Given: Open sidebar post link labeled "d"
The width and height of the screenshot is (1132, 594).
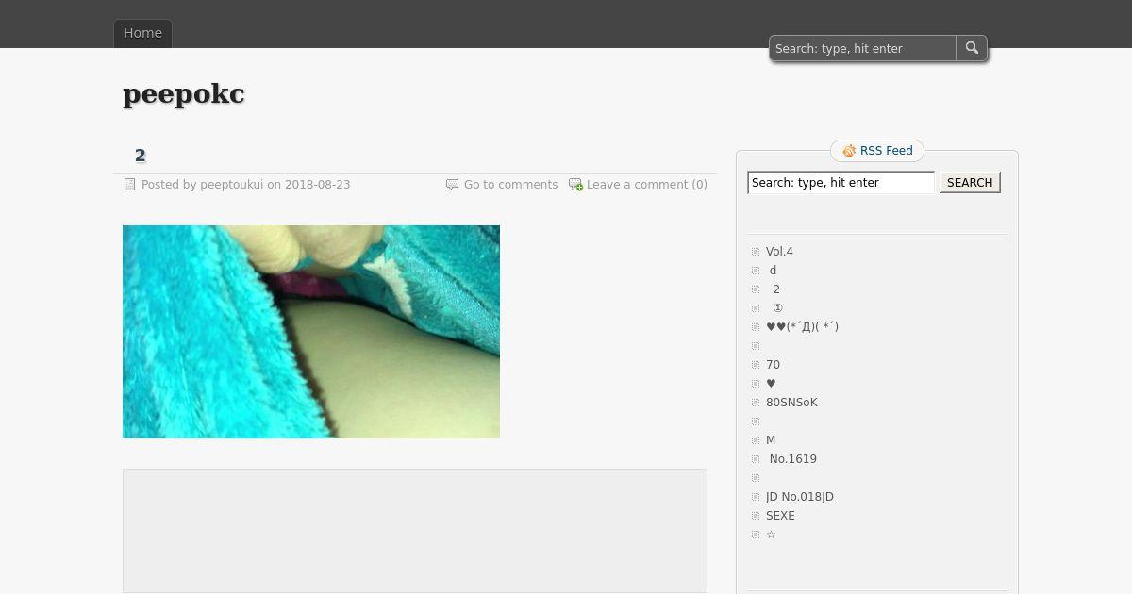Looking at the screenshot, I should 773,271.
